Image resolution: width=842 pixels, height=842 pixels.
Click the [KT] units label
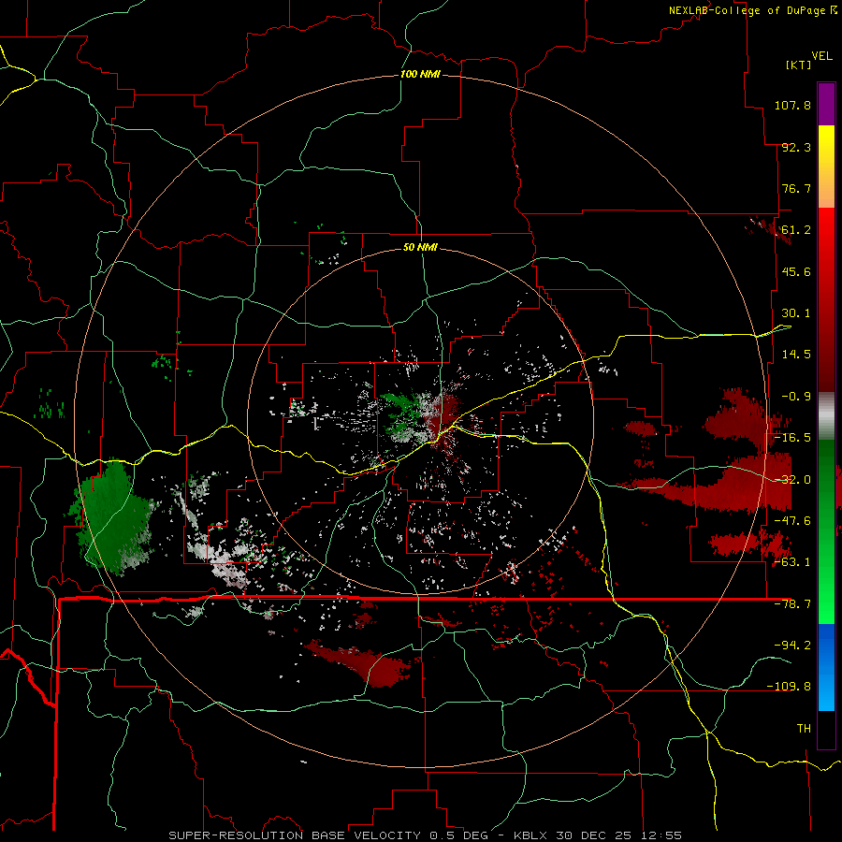click(x=799, y=65)
